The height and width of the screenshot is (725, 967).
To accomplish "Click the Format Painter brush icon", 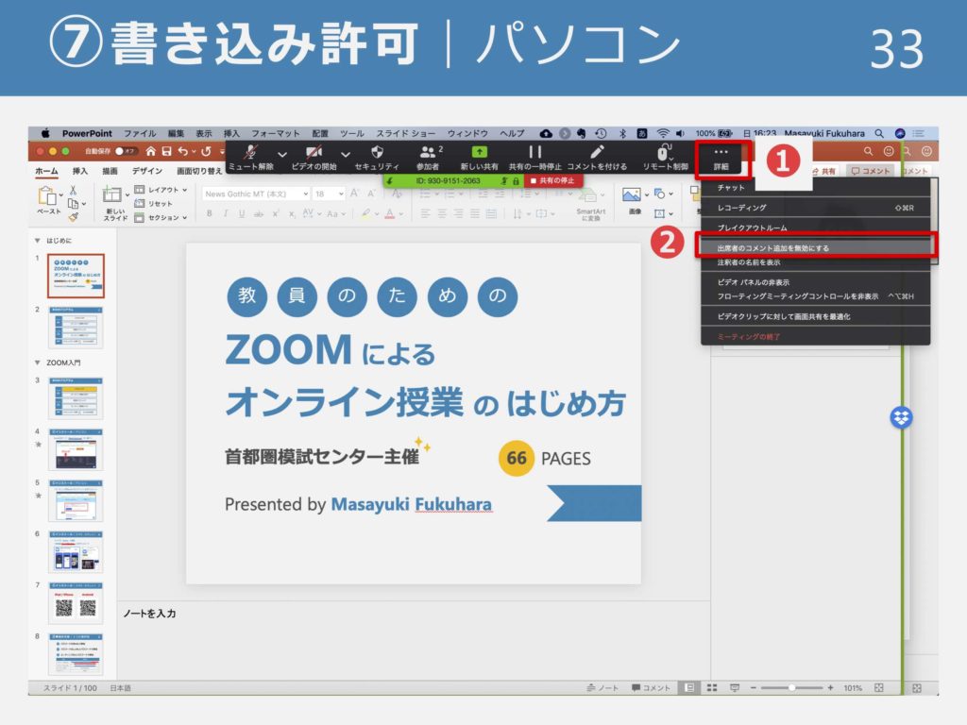I will tap(73, 217).
